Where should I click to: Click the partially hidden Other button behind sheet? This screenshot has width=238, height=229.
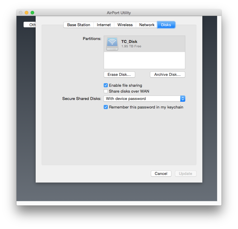pyautogui.click(x=30, y=25)
